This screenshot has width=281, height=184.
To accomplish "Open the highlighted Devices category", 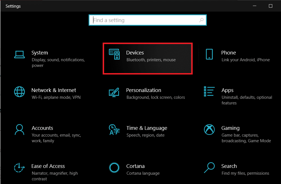I will 148,58.
